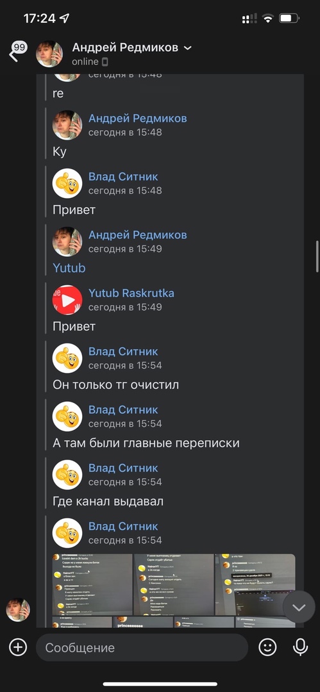Open the first forwarded screenshot thumbnail
This screenshot has height=692, width=320.
92,584
